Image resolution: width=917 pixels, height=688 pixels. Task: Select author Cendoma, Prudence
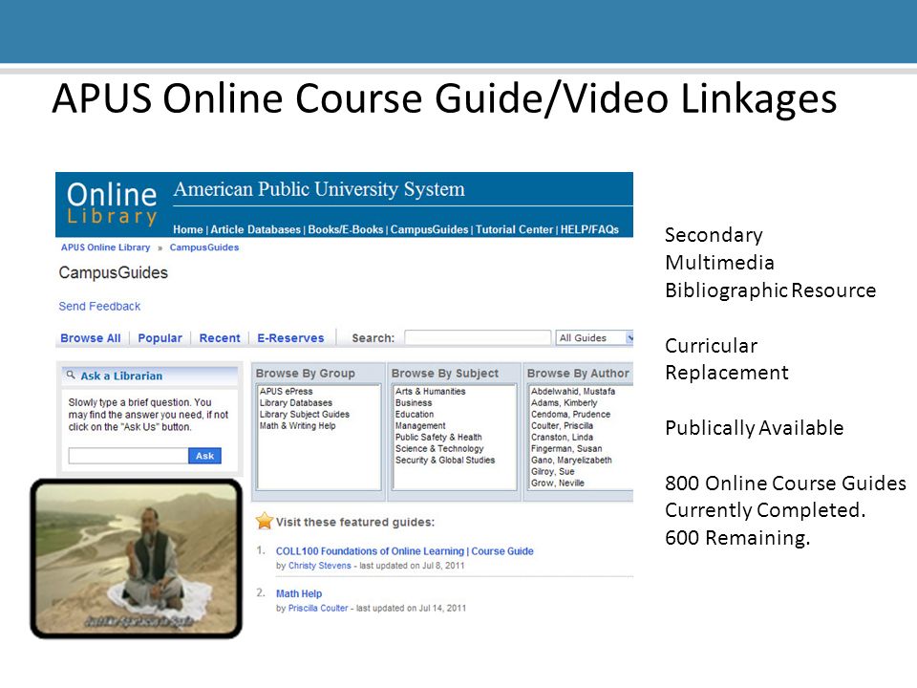tap(571, 414)
